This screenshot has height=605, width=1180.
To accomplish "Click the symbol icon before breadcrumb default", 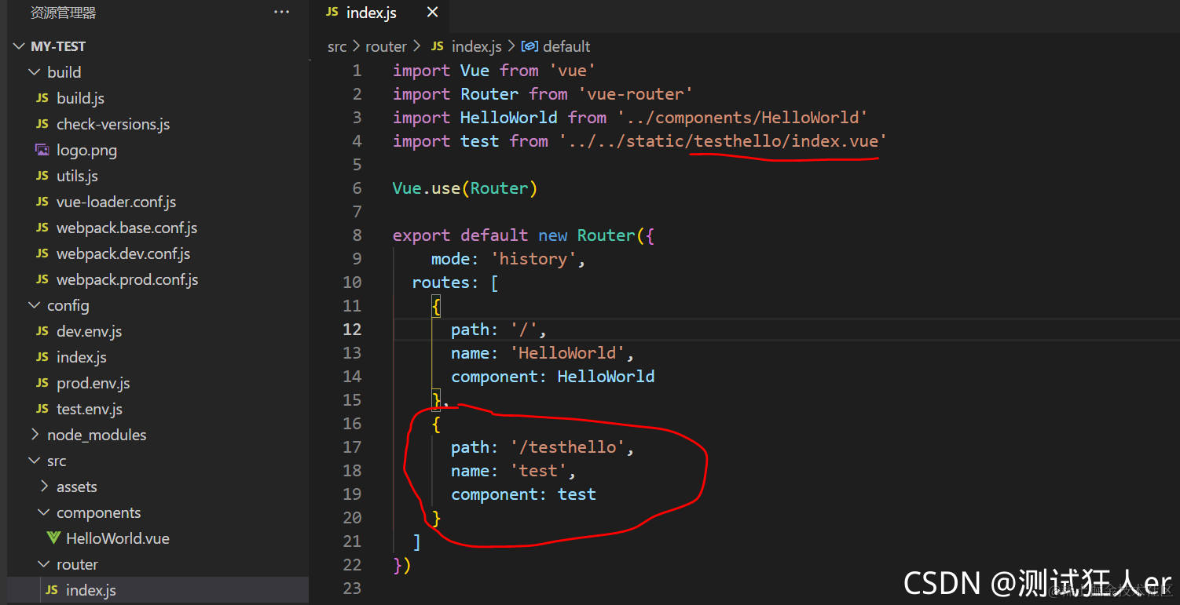I will tap(530, 46).
